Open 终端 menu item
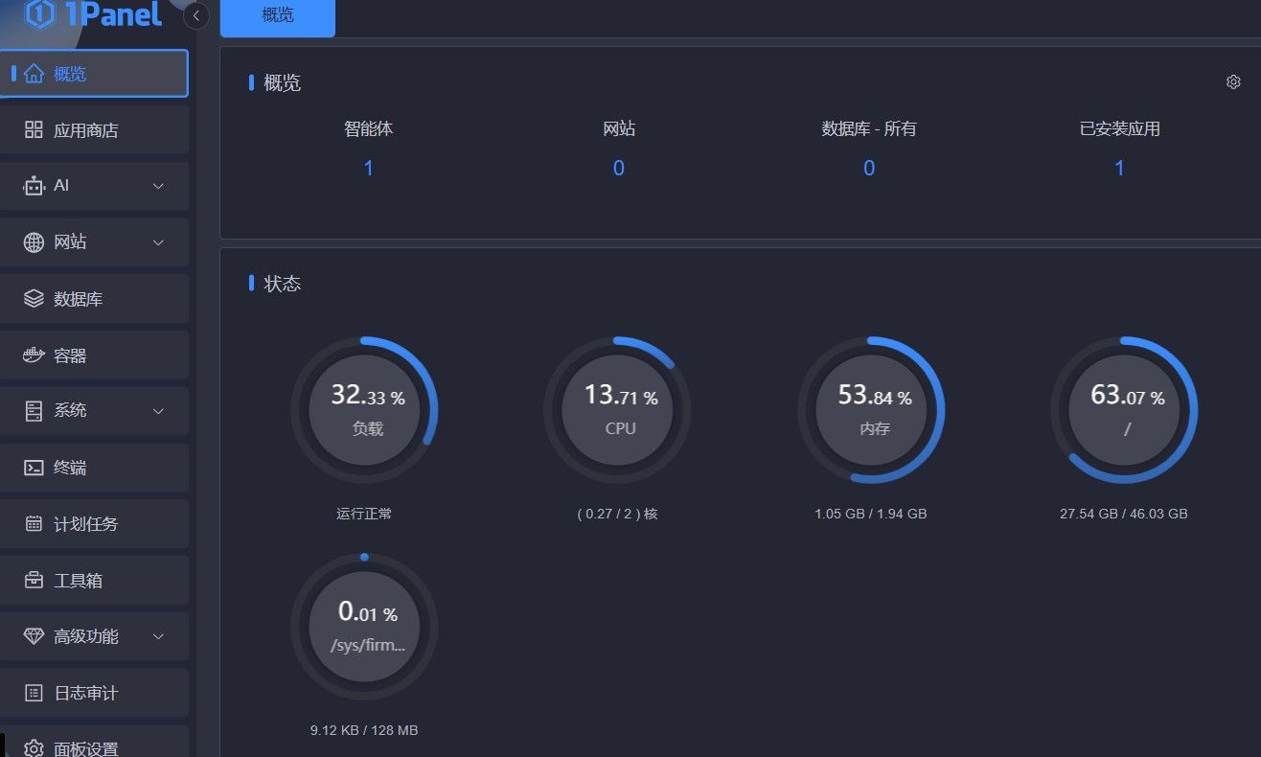 pyautogui.click(x=94, y=468)
